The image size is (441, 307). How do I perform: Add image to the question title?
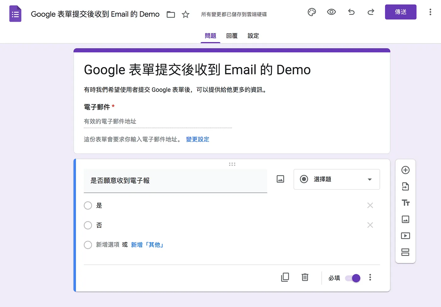click(x=280, y=179)
